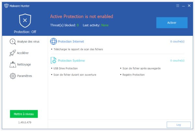This screenshot has height=131, width=195.
Task: Select Nettoyage in sidebar
Action: coord(20,65)
